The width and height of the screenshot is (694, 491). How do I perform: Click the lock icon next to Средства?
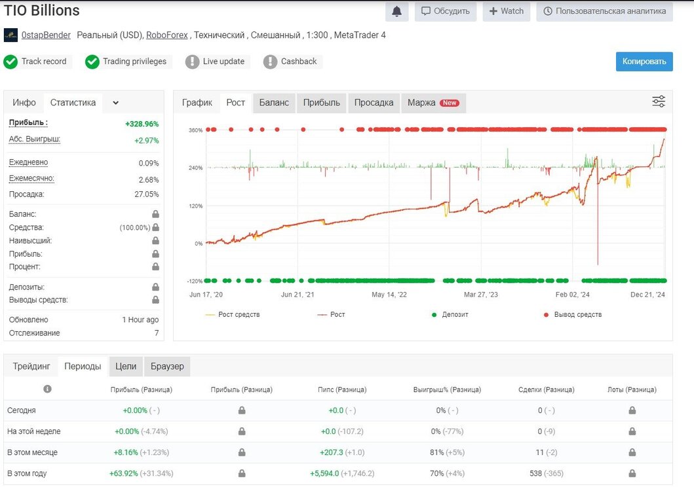click(x=155, y=227)
